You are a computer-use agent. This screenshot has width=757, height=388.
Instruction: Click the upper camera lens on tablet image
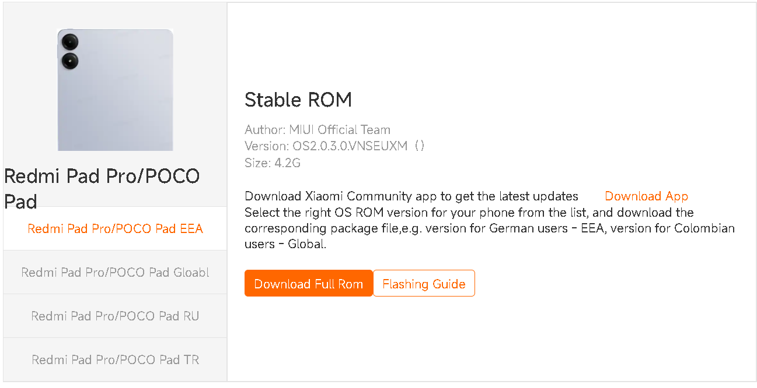point(70,42)
